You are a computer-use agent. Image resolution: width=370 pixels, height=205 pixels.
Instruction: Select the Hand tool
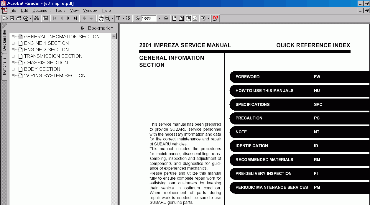[x=101, y=18]
